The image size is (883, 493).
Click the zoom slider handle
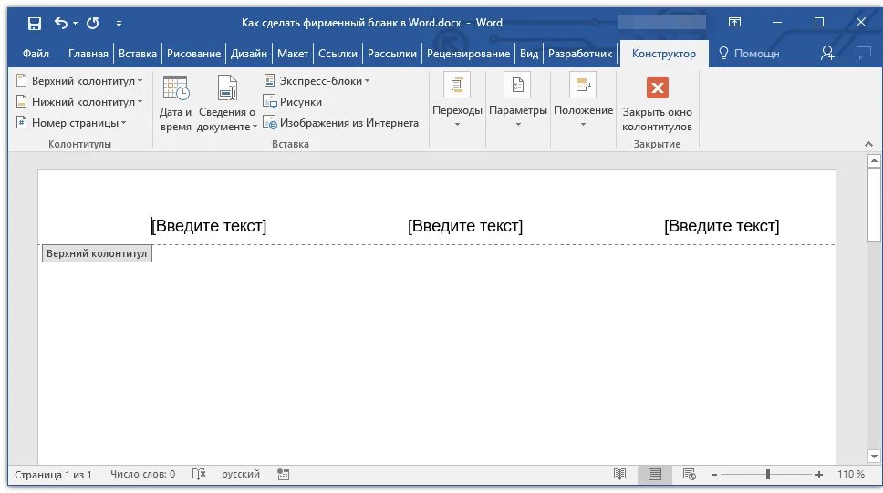pyautogui.click(x=767, y=475)
